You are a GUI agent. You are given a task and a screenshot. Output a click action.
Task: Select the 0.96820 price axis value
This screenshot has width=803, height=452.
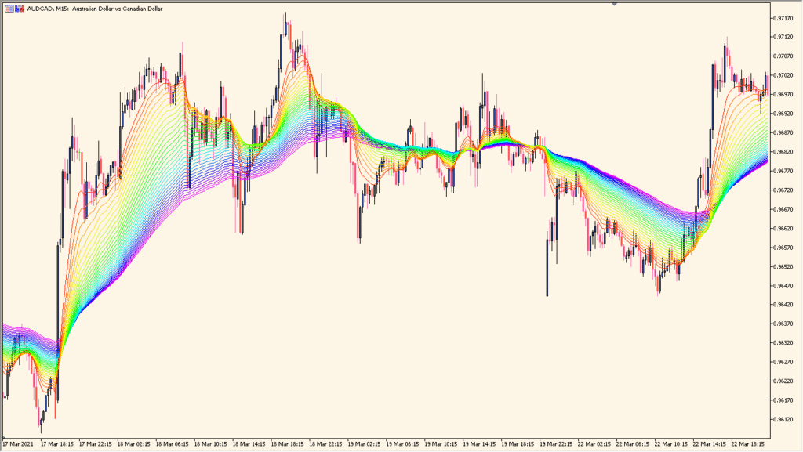[783, 152]
